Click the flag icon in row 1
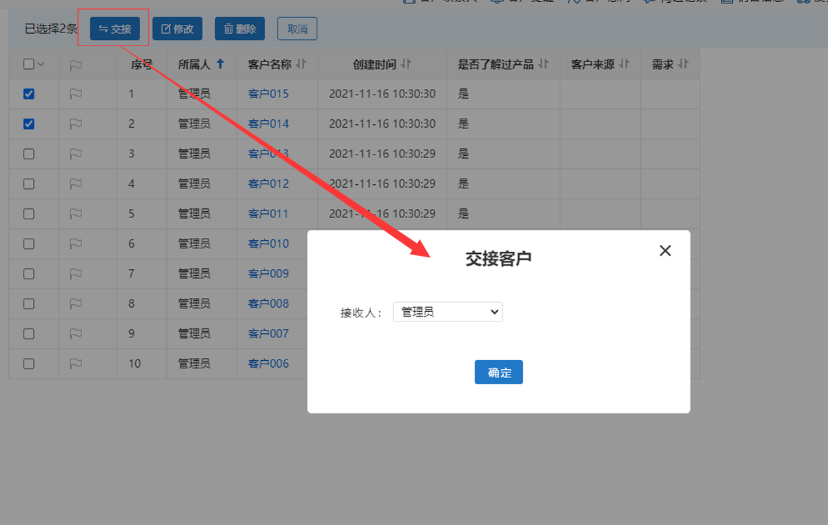The width and height of the screenshot is (828, 525). pyautogui.click(x=76, y=94)
